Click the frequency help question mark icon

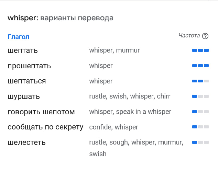pos(205,36)
